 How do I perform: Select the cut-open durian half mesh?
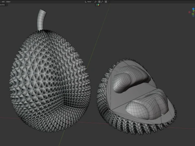(137, 97)
